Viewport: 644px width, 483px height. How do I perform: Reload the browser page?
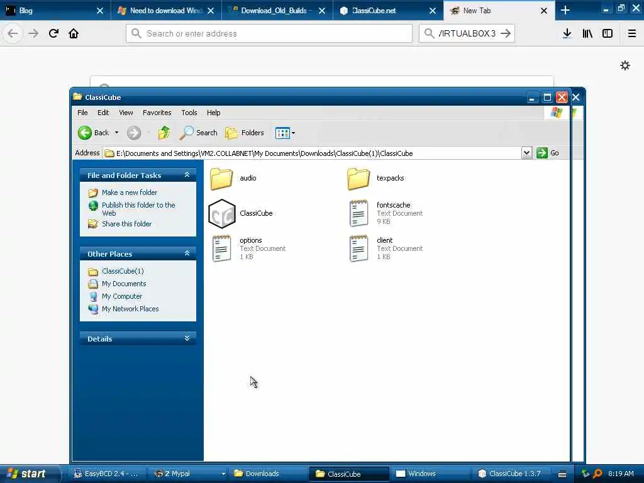pos(53,33)
